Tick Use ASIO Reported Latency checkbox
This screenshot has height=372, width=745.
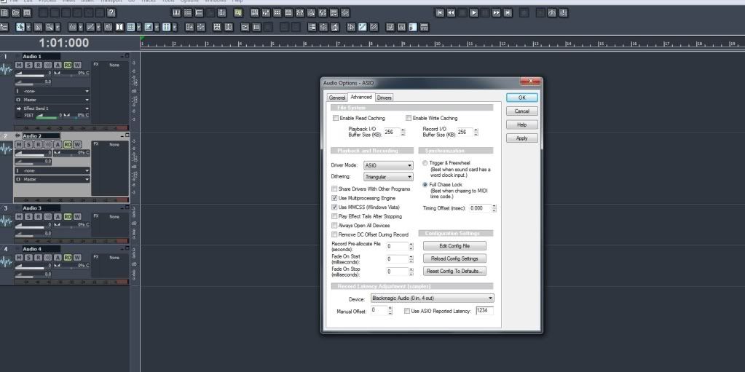407,311
